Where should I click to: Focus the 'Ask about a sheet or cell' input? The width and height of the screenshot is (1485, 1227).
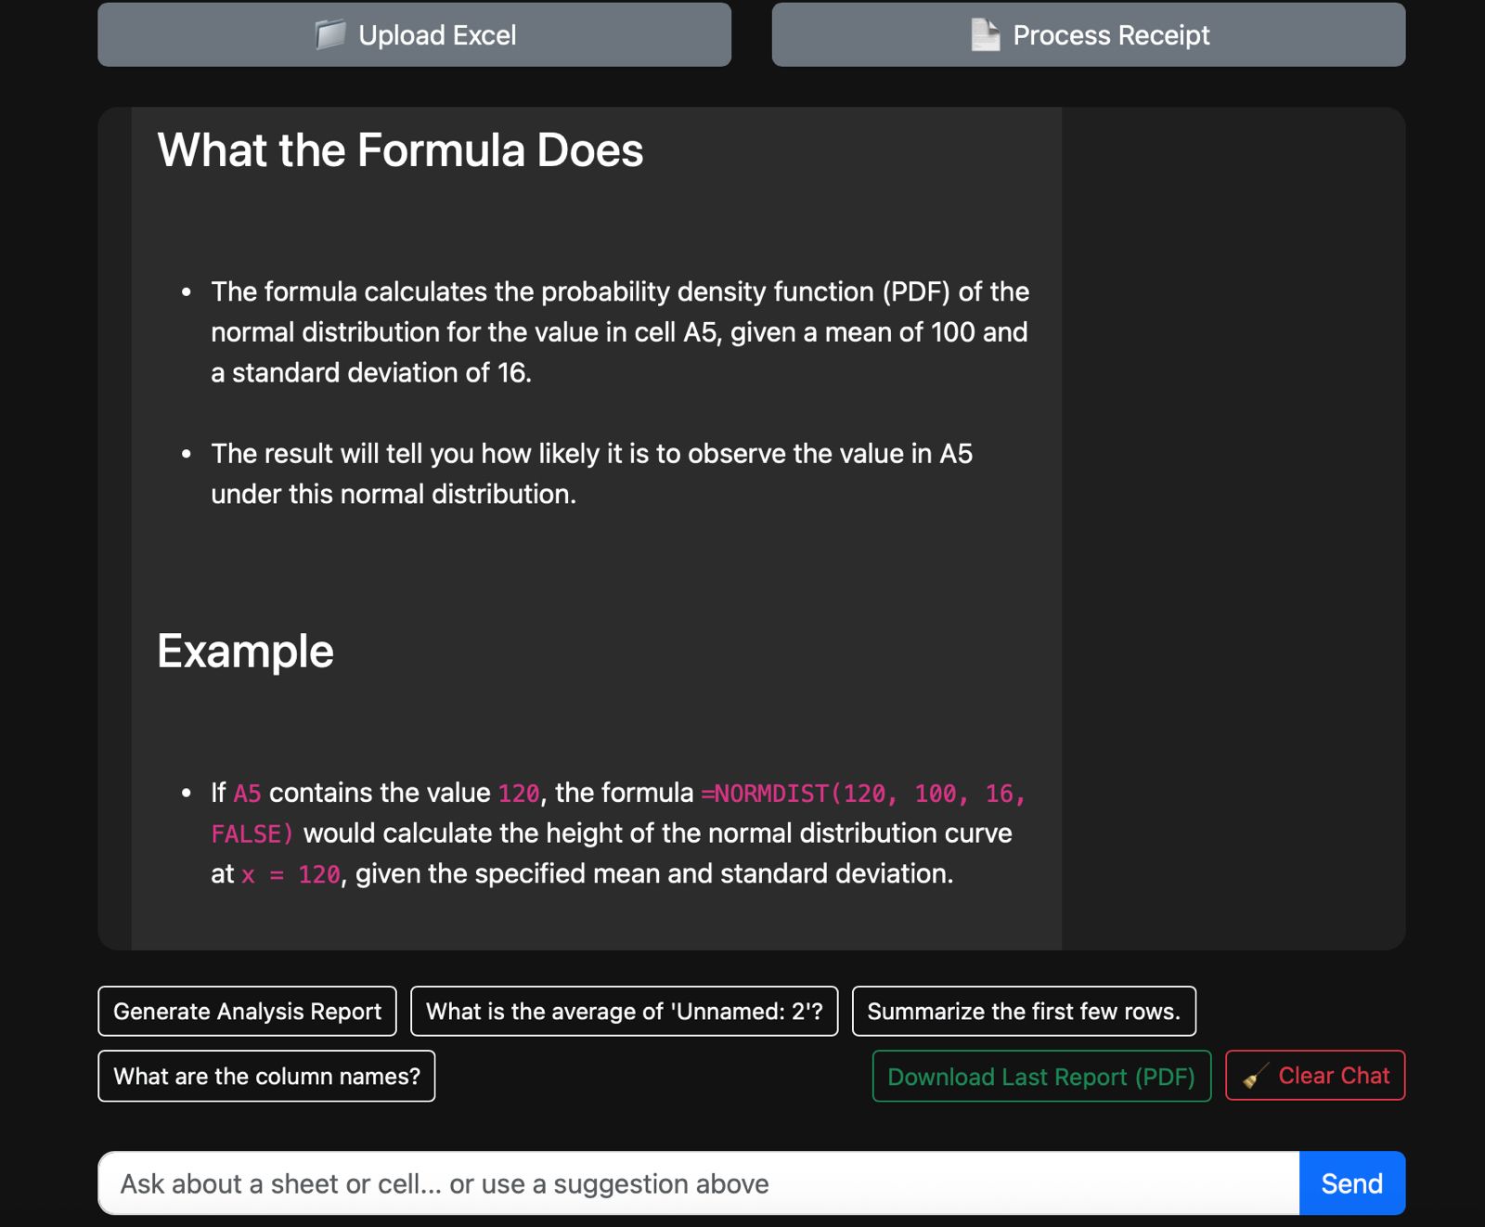click(699, 1183)
